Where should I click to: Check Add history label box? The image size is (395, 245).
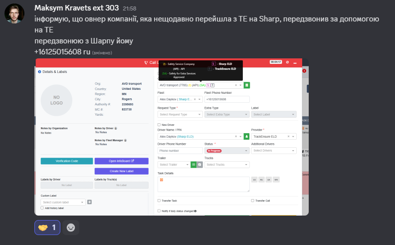[x=42, y=208]
